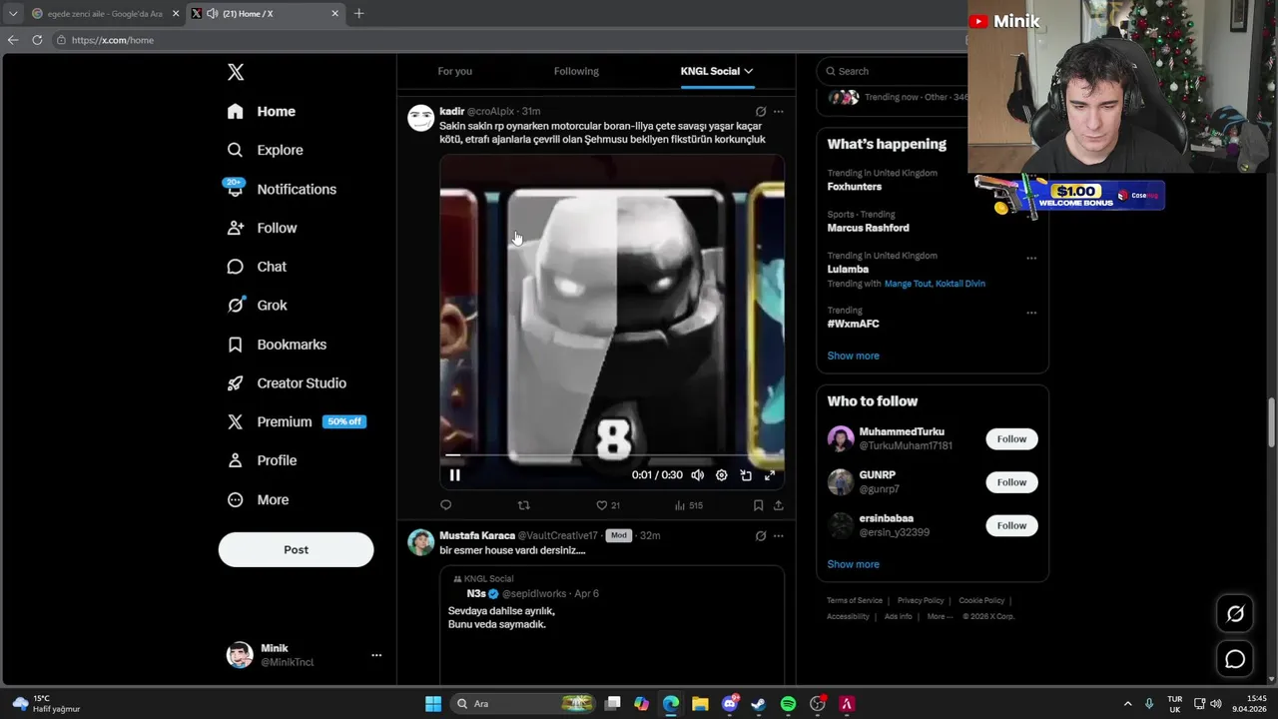Click the x.com/home address bar
Viewport: 1278px width, 719px height.
pyautogui.click(x=509, y=40)
